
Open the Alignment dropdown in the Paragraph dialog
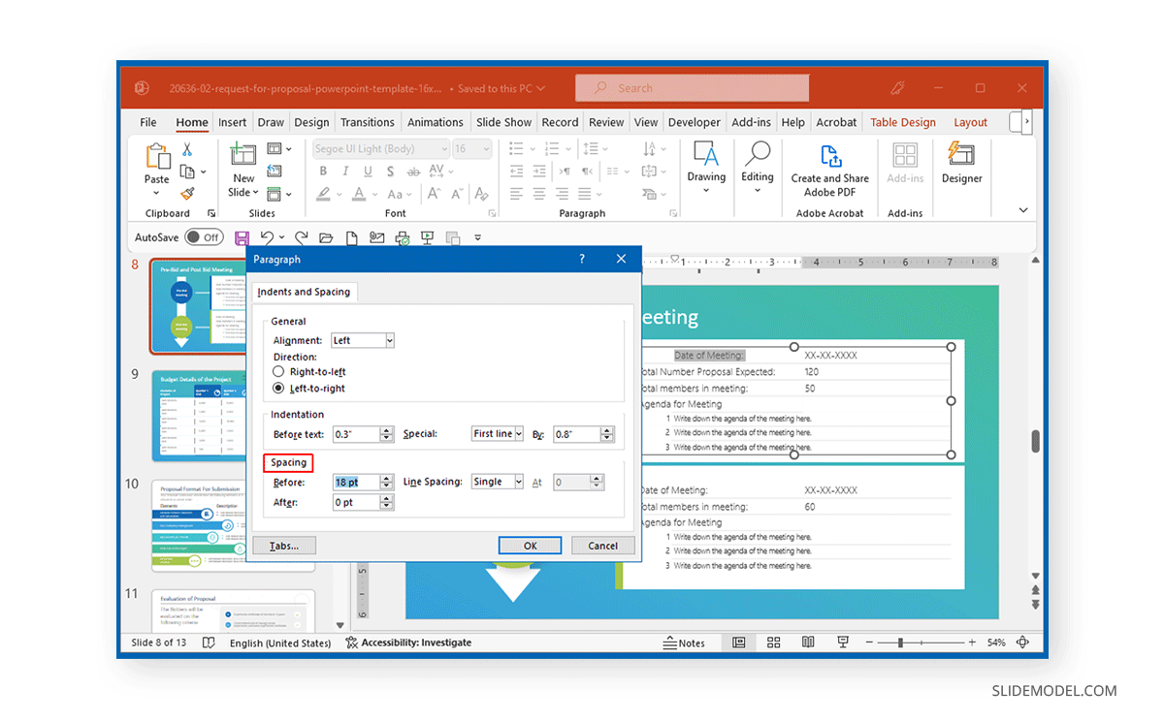362,340
